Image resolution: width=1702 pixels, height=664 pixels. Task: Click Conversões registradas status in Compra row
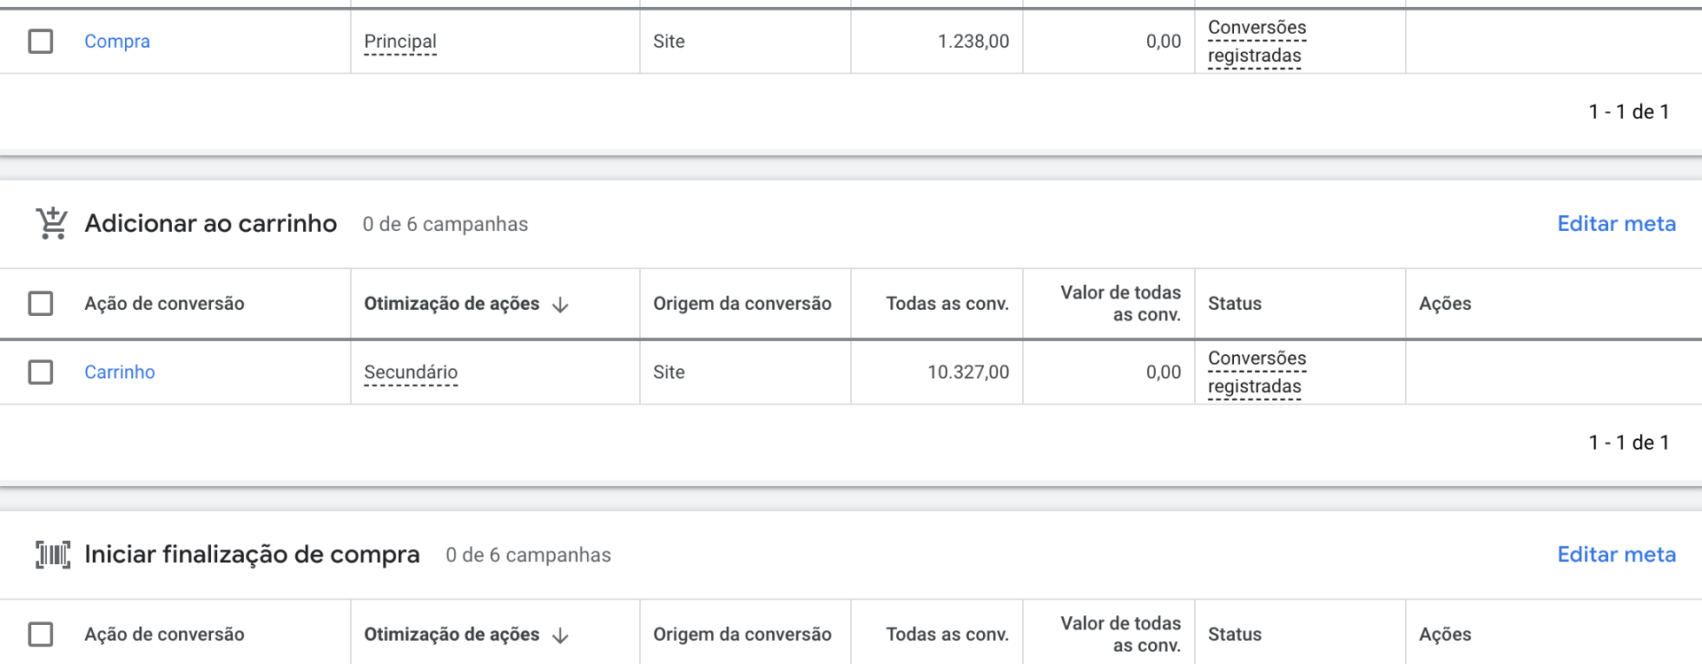1256,42
